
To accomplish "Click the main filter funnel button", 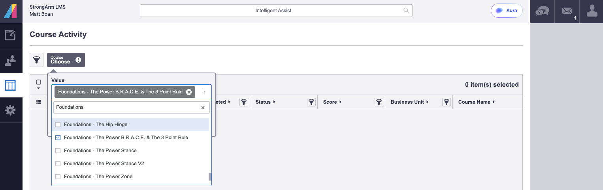I will 36,60.
